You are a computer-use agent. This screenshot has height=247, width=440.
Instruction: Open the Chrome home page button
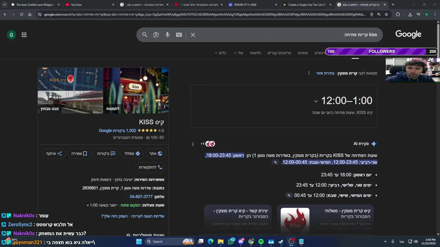(30, 14)
